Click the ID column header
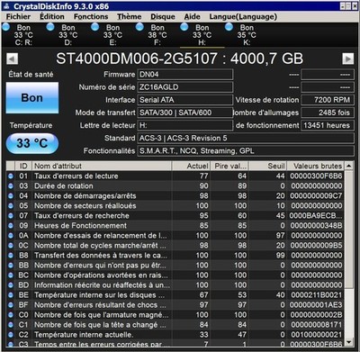Screen dimensions: 360x352 (x=23, y=166)
